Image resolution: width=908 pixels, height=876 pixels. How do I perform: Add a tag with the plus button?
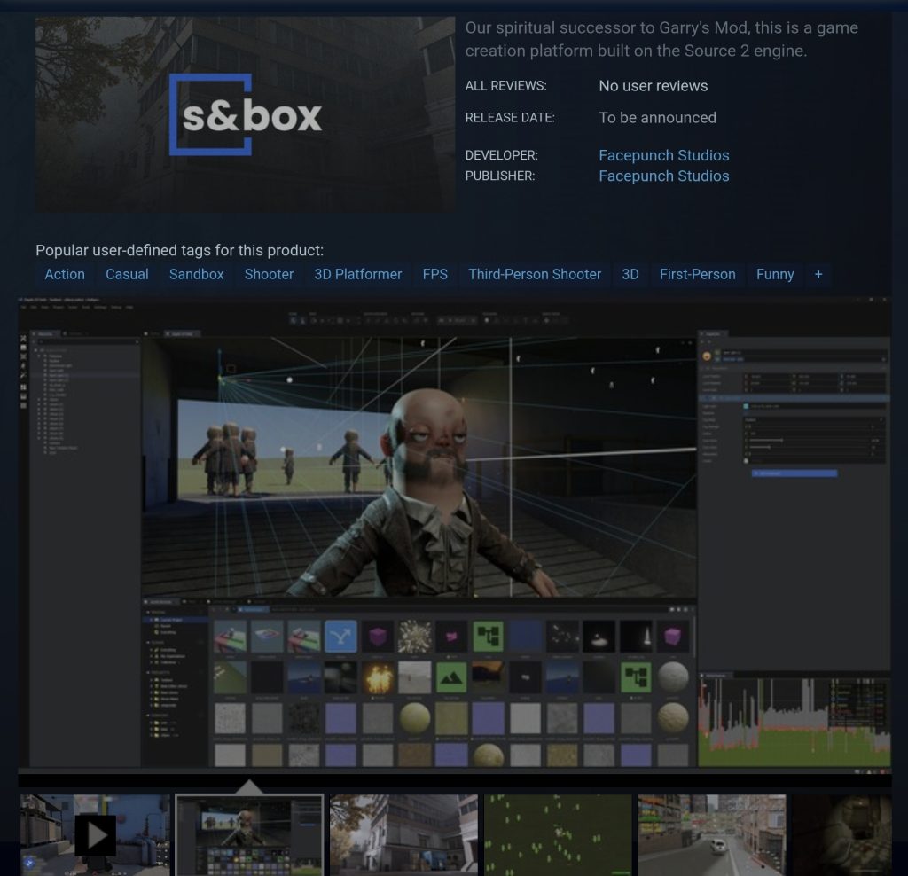click(x=818, y=275)
